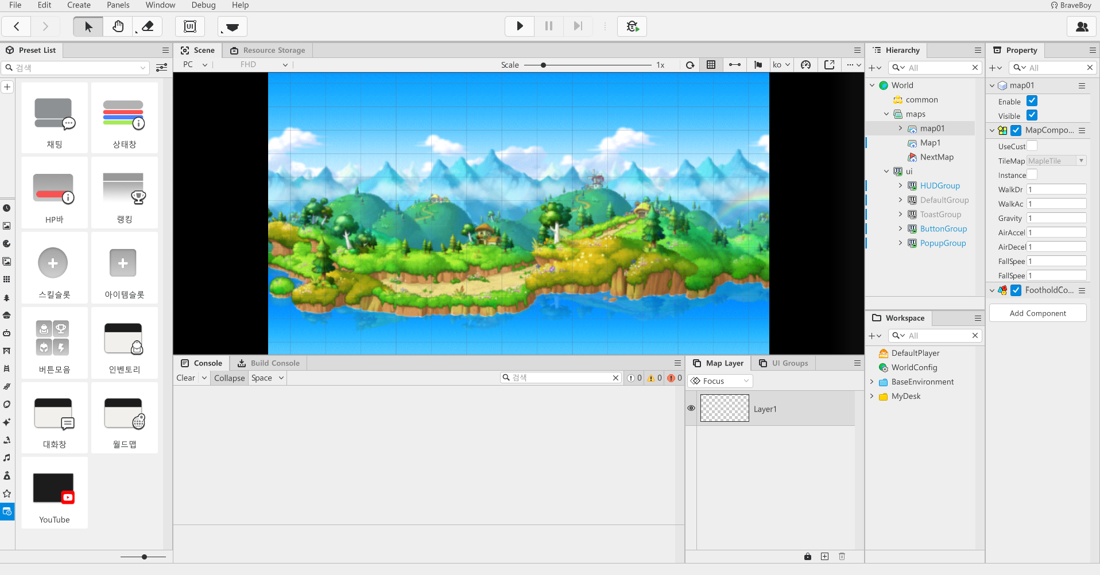Viewport: 1100px width, 575px height.
Task: Open the FHD resolution dropdown
Action: [x=264, y=65]
